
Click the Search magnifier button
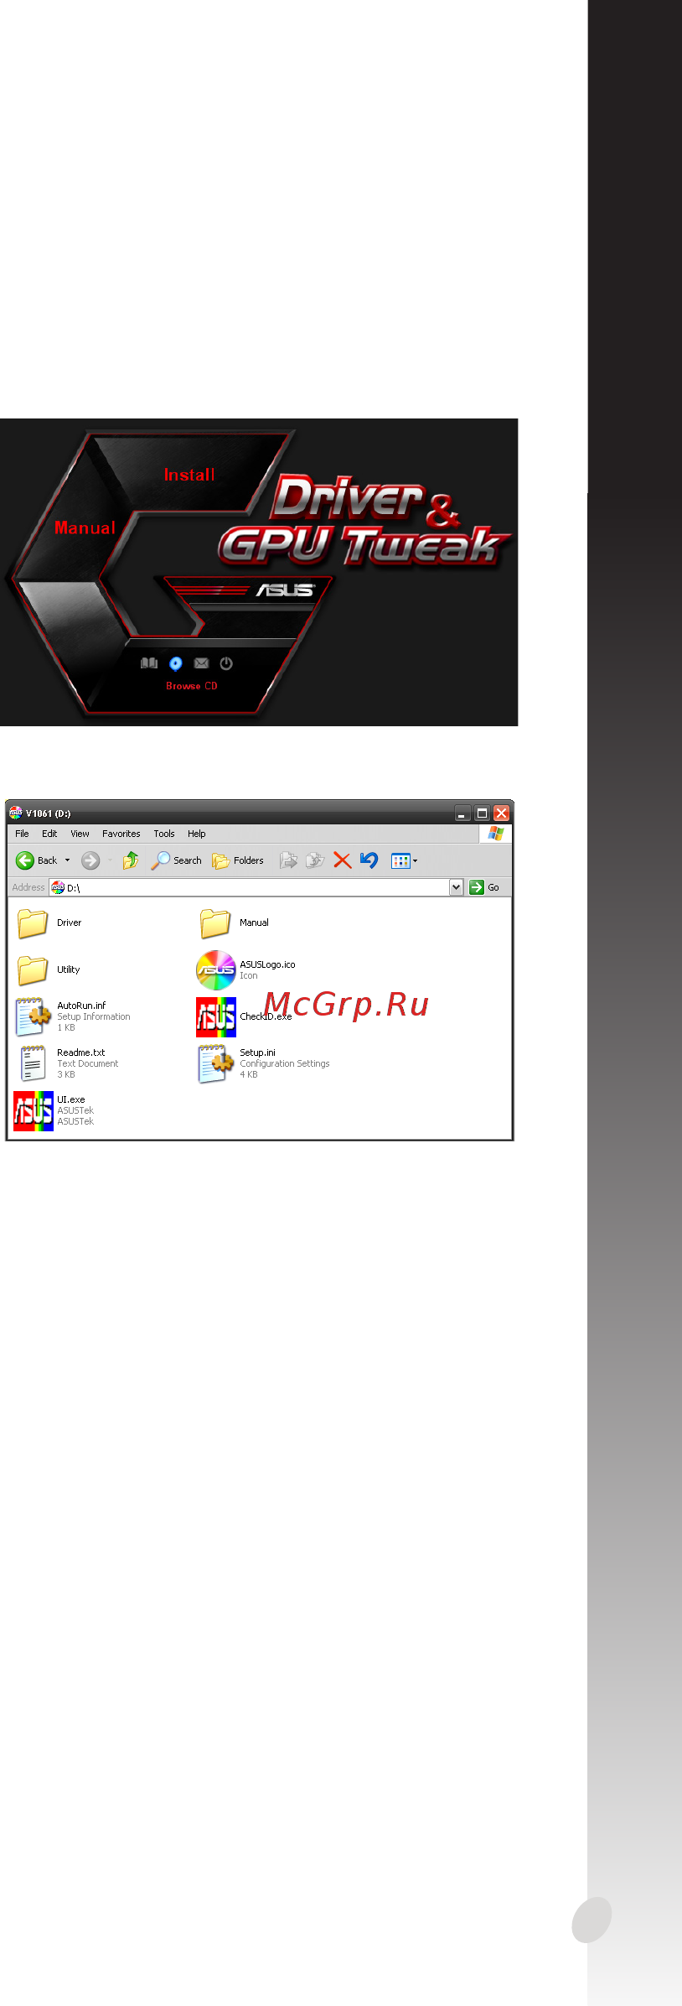[176, 860]
